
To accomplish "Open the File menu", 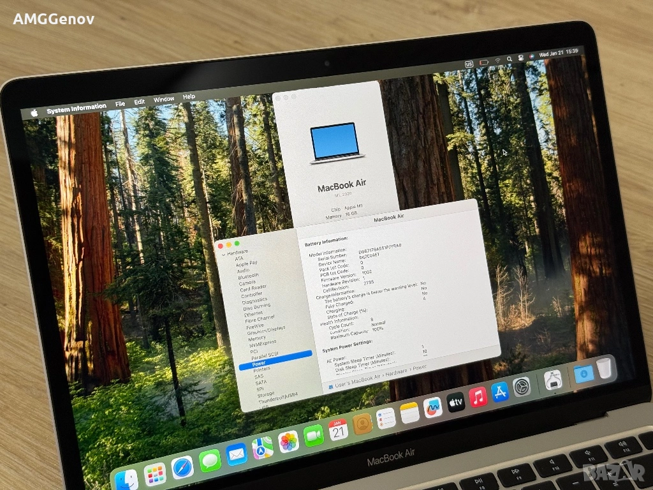I will (120, 103).
